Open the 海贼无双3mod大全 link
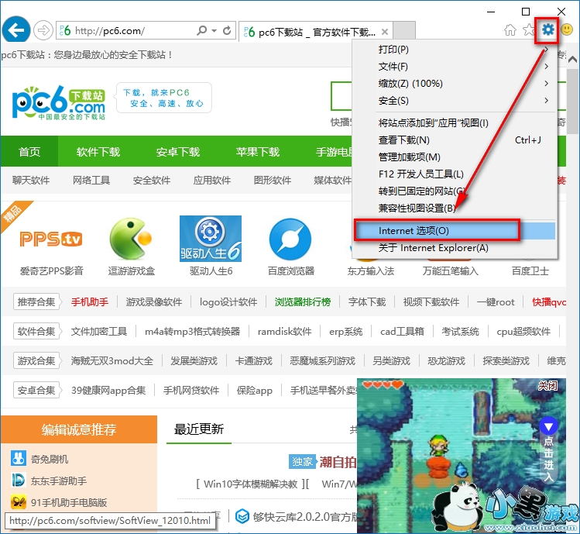This screenshot has width=580, height=534. [x=112, y=360]
